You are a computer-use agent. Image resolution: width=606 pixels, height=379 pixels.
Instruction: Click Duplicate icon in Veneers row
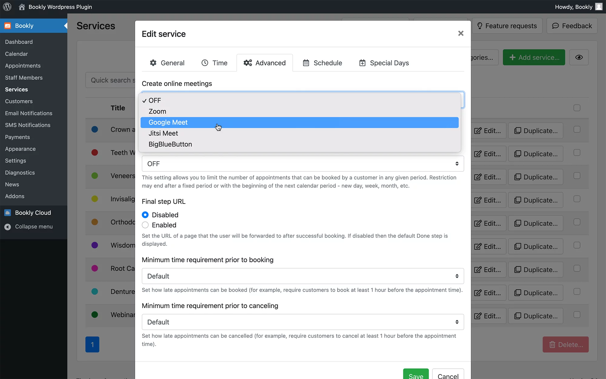coord(518,177)
